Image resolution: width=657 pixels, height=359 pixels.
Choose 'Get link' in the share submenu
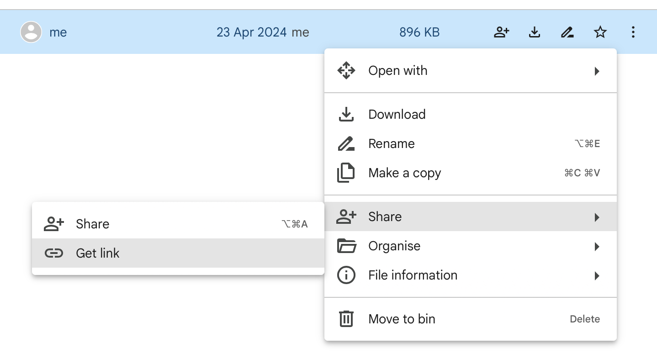[x=178, y=253]
